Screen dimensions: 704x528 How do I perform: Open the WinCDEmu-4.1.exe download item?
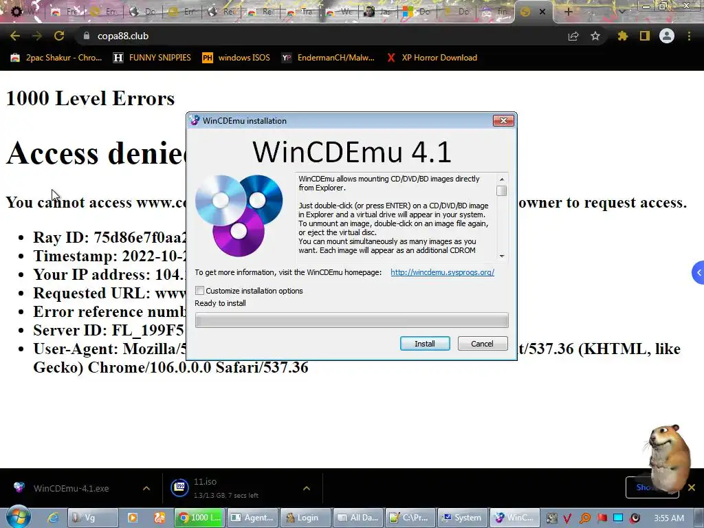click(x=71, y=488)
